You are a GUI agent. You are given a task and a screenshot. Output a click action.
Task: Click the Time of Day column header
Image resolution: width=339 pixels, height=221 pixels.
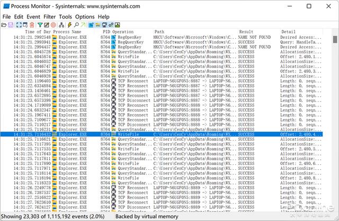[x=38, y=32]
